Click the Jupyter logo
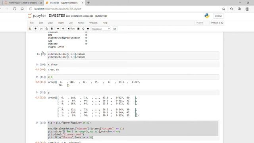254x143 pixels. (x=37, y=16)
